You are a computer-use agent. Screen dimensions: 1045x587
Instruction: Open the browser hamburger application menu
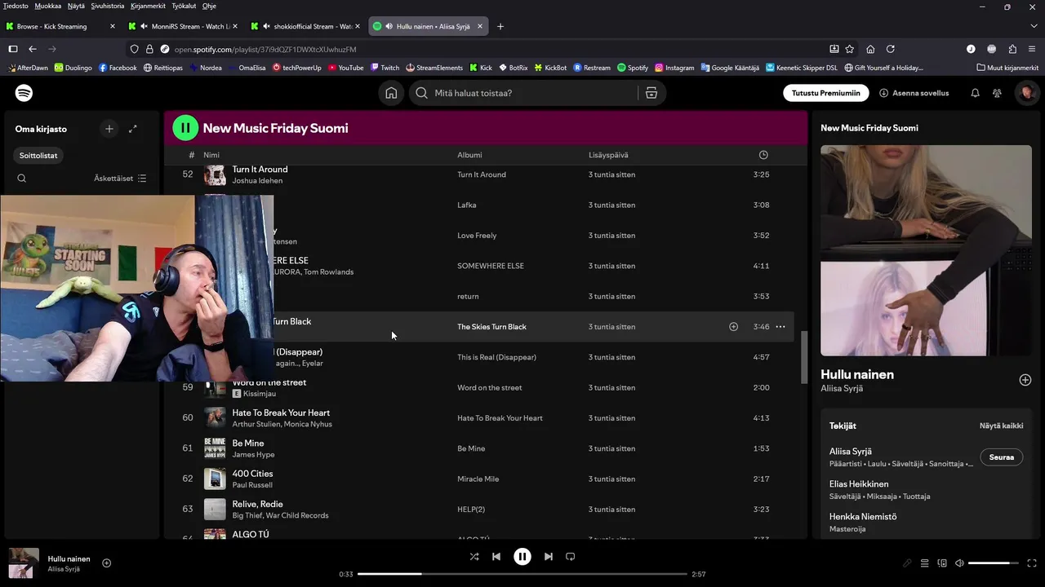tap(1033, 49)
